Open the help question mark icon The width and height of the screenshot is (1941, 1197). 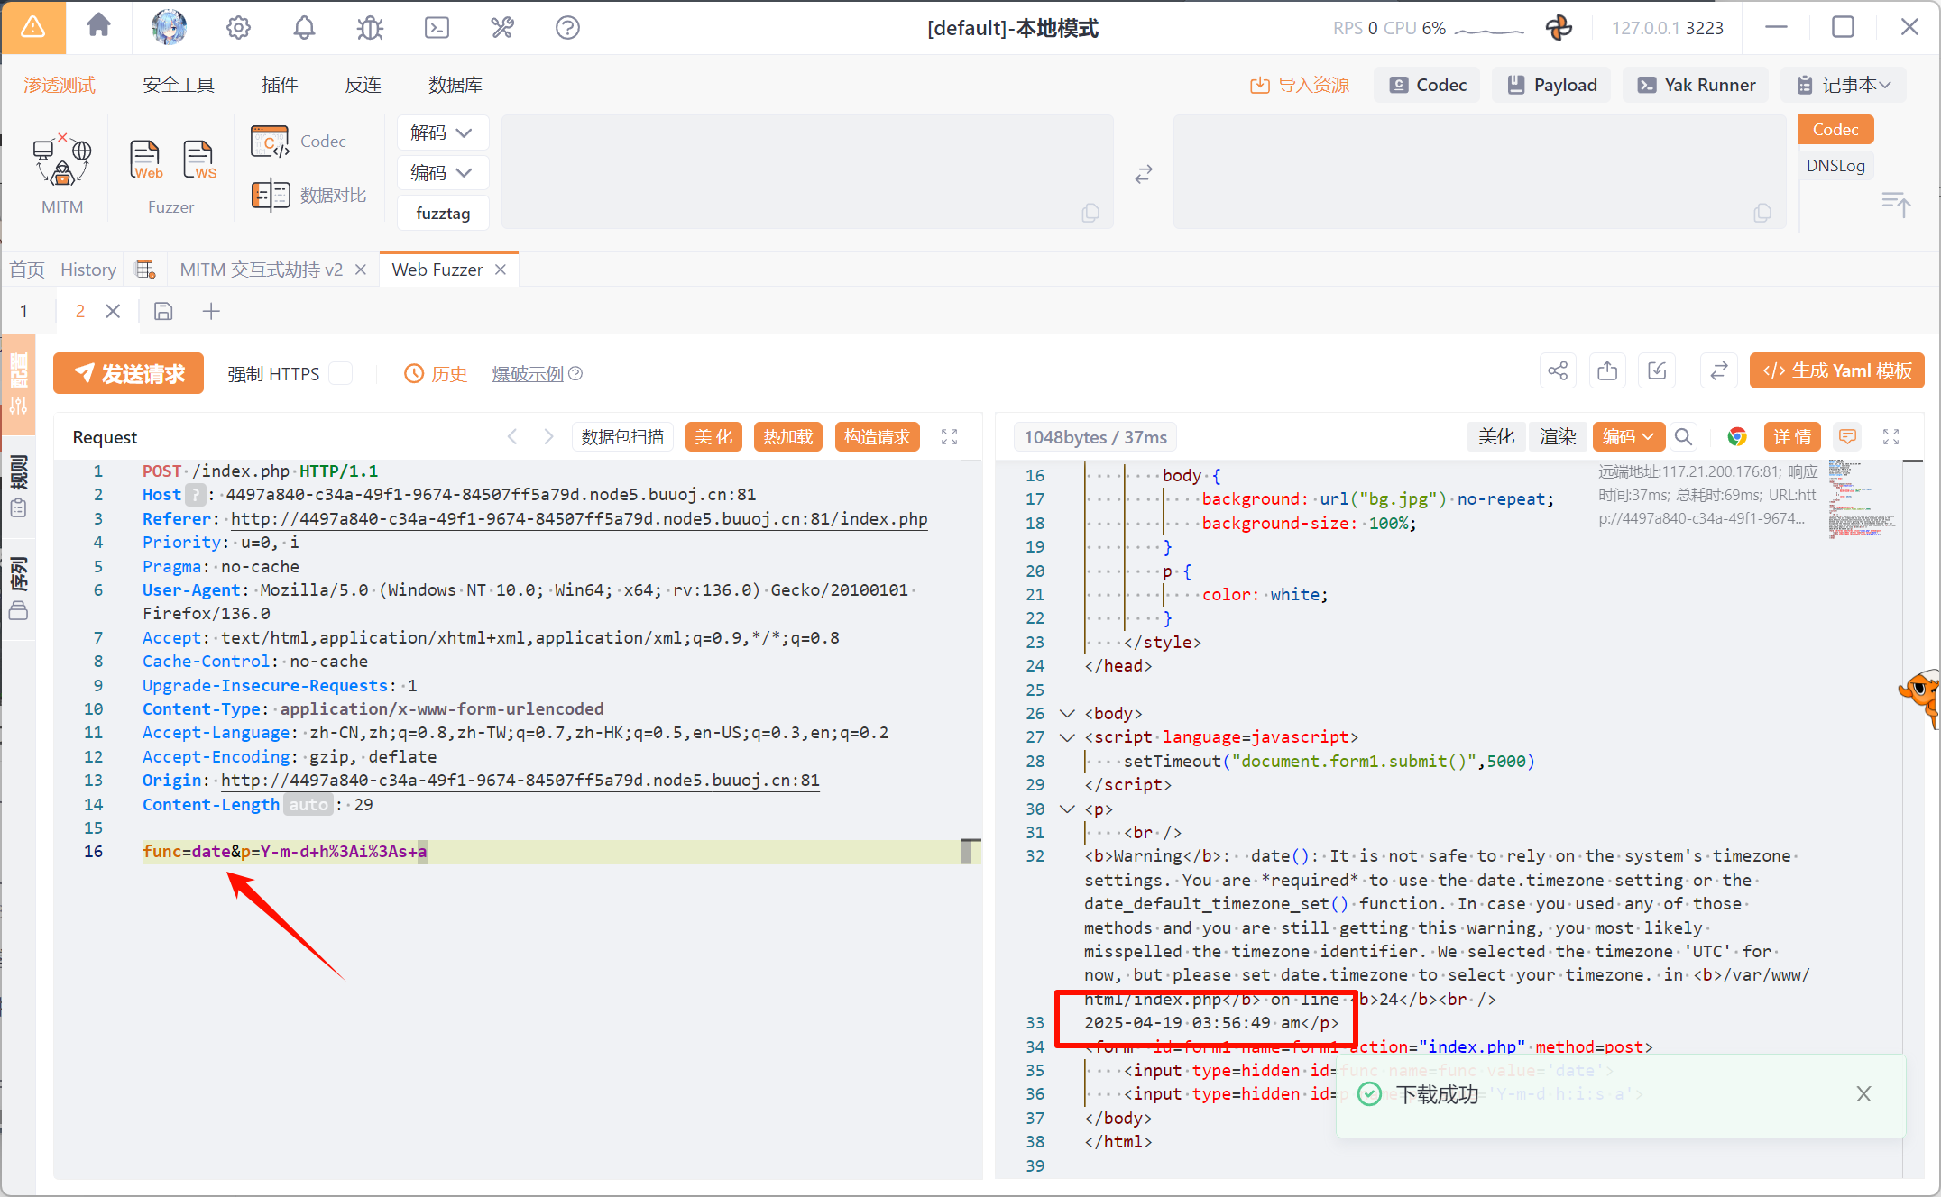[567, 28]
